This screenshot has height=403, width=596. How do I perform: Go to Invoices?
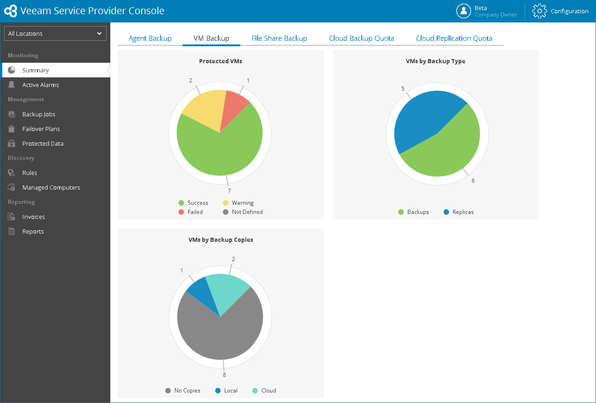pyautogui.click(x=55, y=217)
